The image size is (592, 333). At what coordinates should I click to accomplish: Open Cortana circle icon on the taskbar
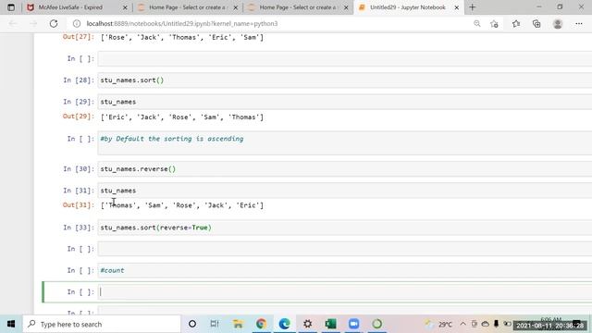tap(192, 324)
